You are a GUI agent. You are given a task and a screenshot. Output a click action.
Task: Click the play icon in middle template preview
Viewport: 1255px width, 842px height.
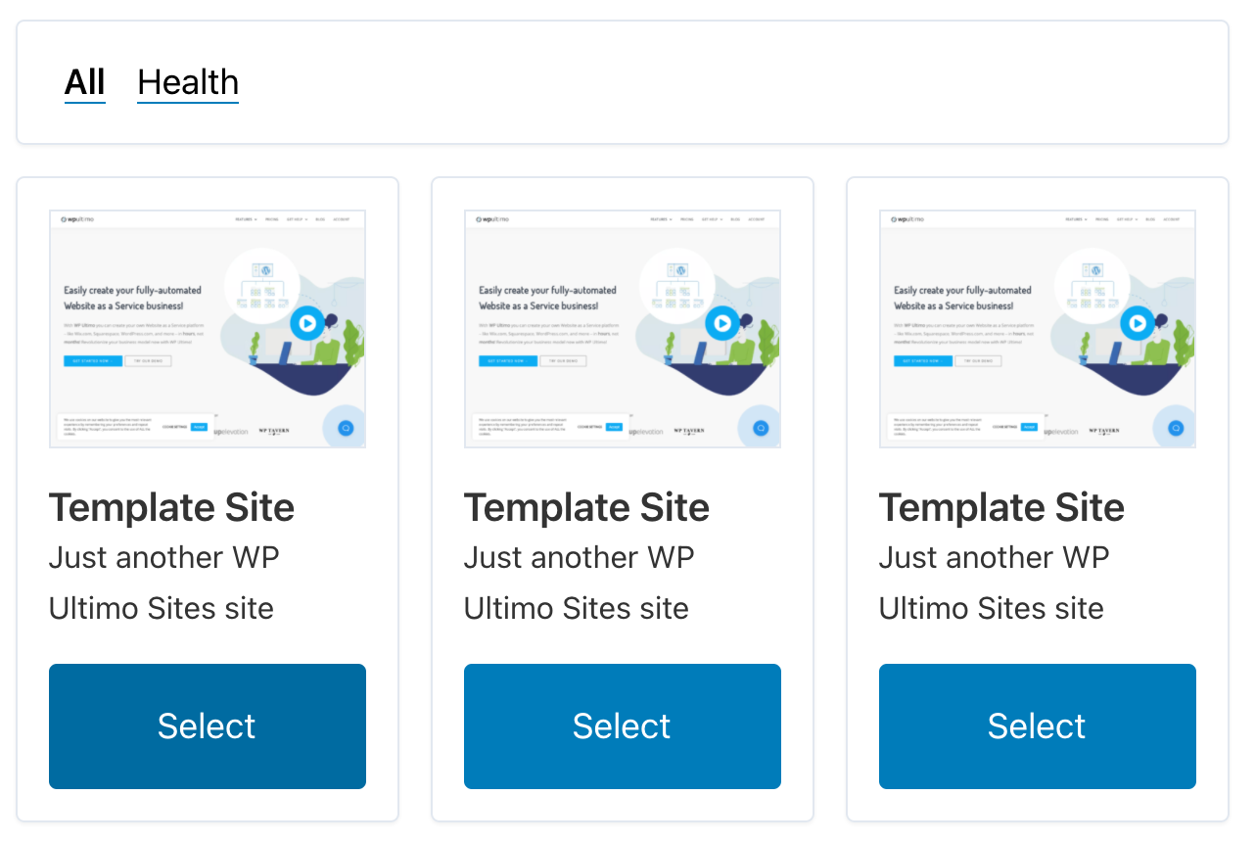pyautogui.click(x=722, y=322)
